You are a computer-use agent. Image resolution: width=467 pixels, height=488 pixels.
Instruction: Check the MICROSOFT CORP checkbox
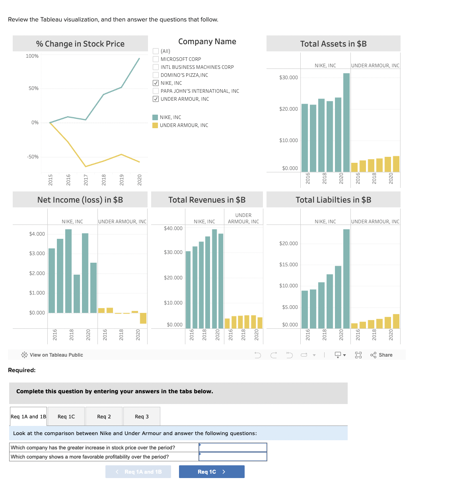156,59
